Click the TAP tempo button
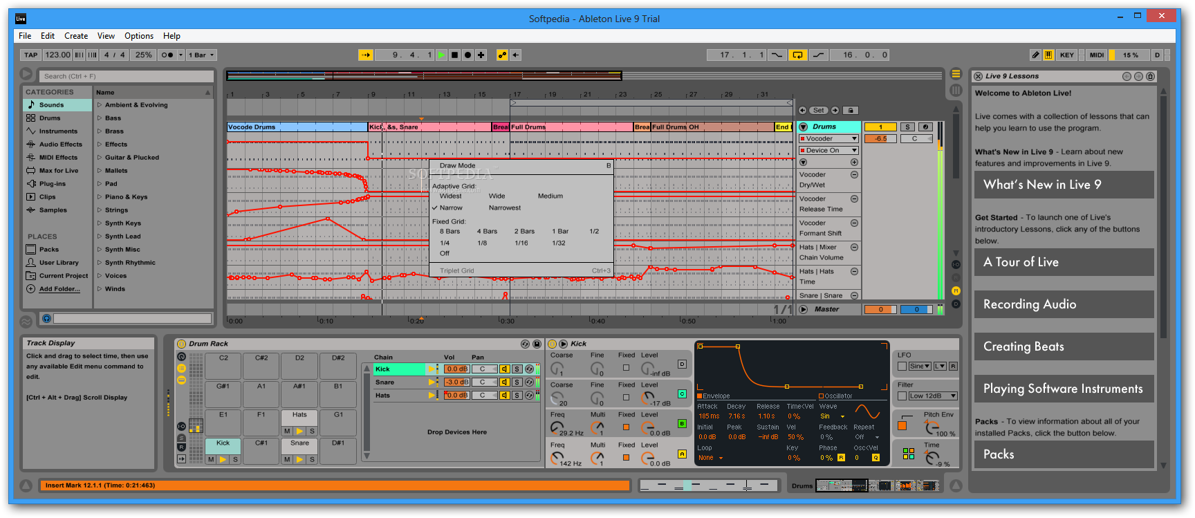This screenshot has width=1195, height=518. pyautogui.click(x=31, y=55)
